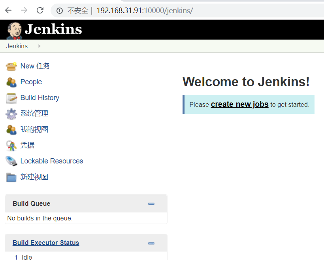Open the Build Executor Status link

46,243
